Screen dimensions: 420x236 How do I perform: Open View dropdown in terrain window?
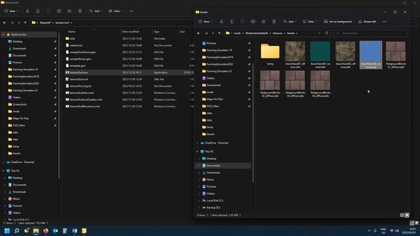tap(310, 22)
